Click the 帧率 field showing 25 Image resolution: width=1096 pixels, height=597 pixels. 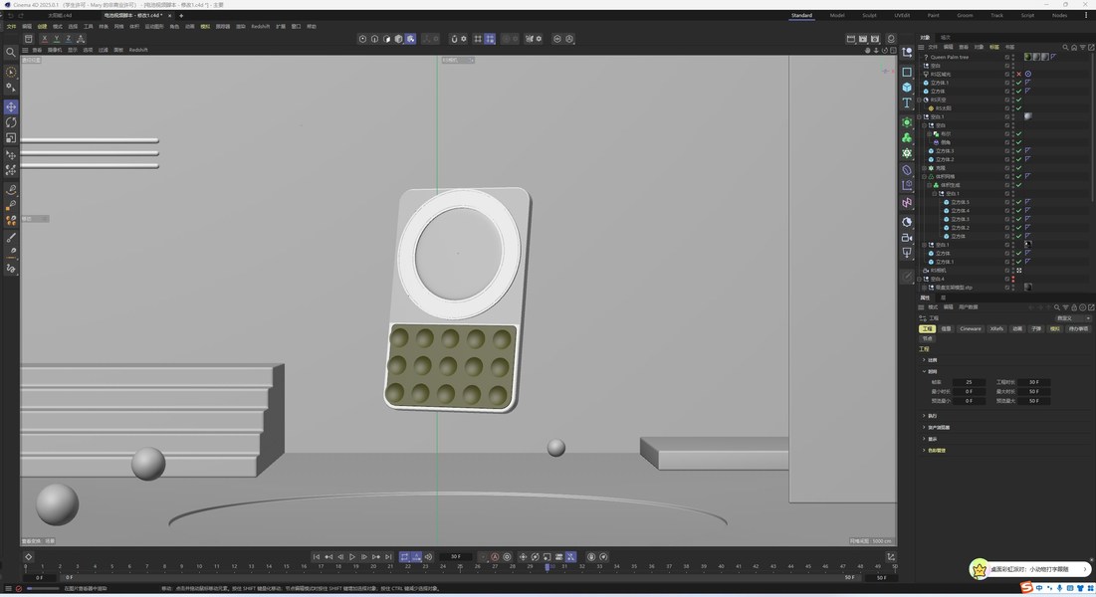[969, 382]
